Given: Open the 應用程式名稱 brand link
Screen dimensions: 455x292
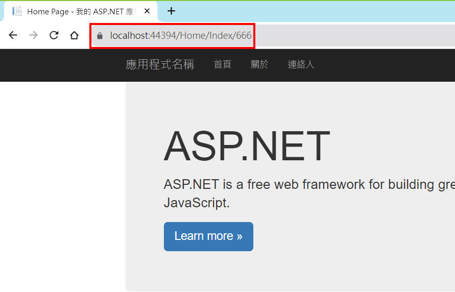Looking at the screenshot, I should pyautogui.click(x=160, y=64).
